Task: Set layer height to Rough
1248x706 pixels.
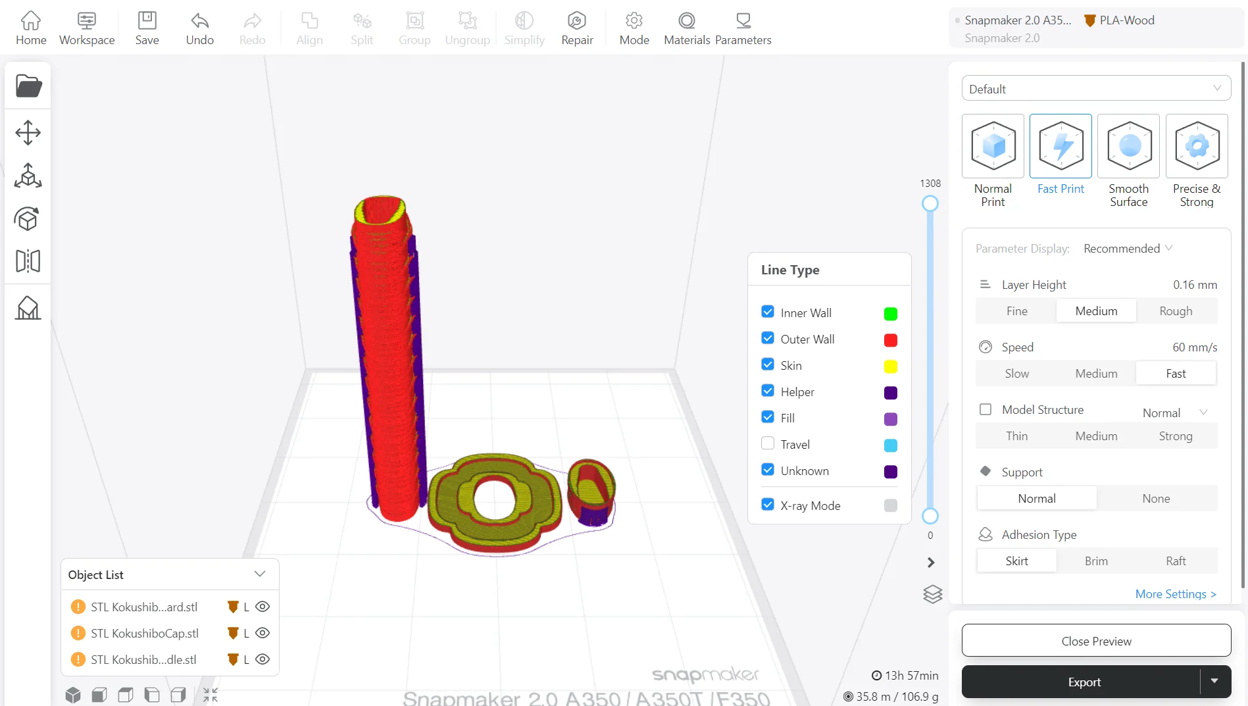Action: coord(1176,311)
